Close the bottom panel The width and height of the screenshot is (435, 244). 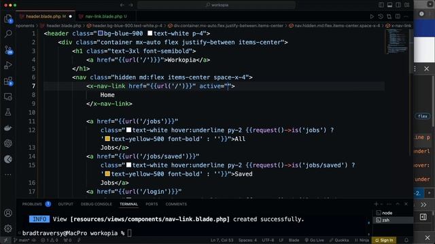pyautogui.click(x=406, y=204)
